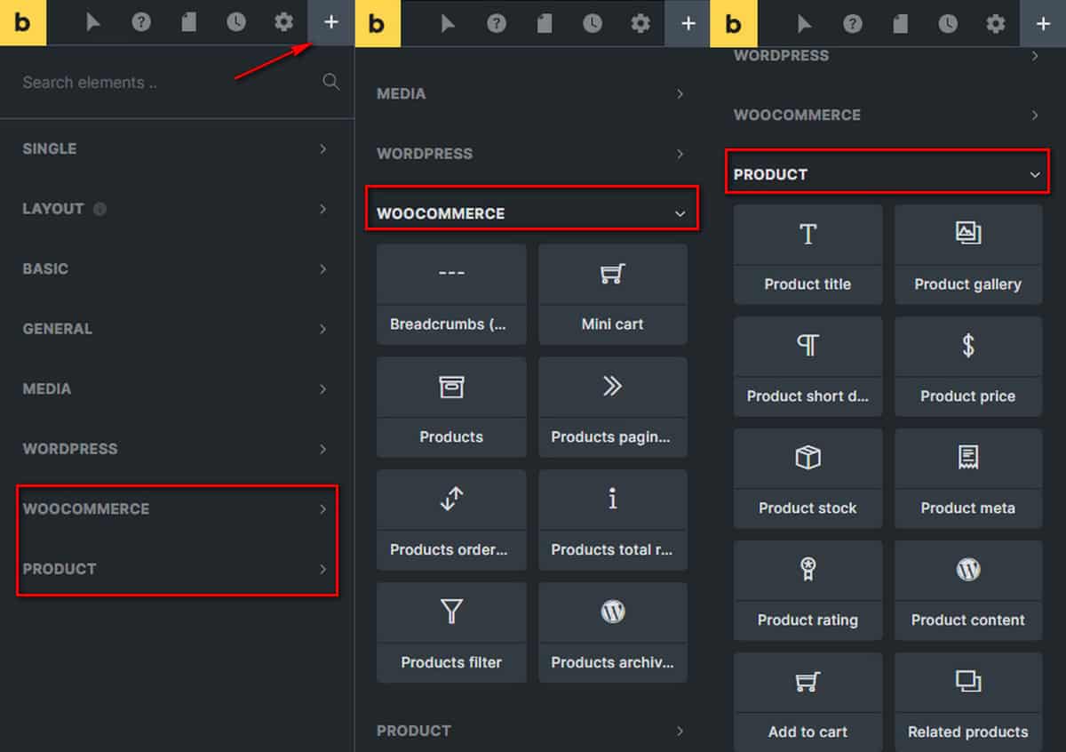The height and width of the screenshot is (752, 1066).
Task: Open settings gear in the leftmost toolbar
Action: pyautogui.click(x=283, y=22)
